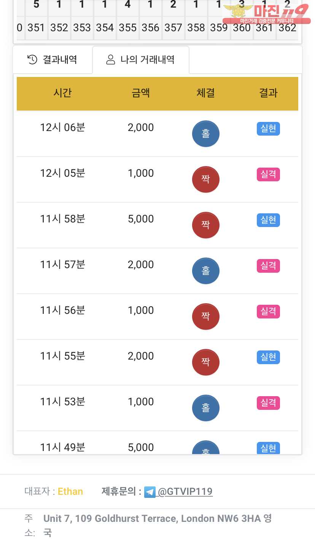Click 실현 badge in 12시 06분 row
The width and height of the screenshot is (315, 539).
point(268,129)
